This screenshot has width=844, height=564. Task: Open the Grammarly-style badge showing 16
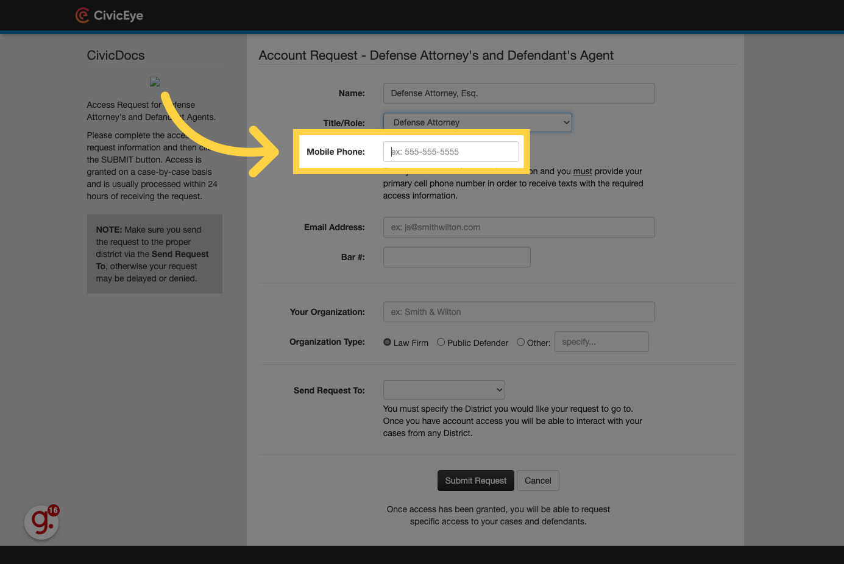(x=42, y=522)
